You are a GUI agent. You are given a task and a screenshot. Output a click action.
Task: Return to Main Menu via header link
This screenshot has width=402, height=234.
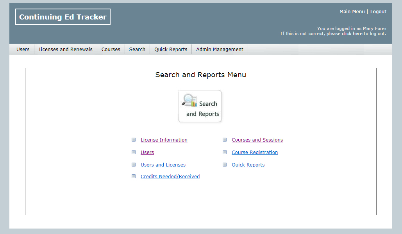[352, 12]
